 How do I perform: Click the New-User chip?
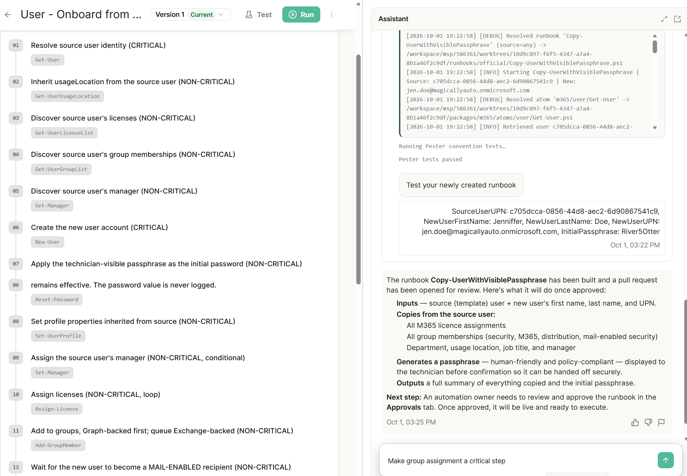(47, 242)
